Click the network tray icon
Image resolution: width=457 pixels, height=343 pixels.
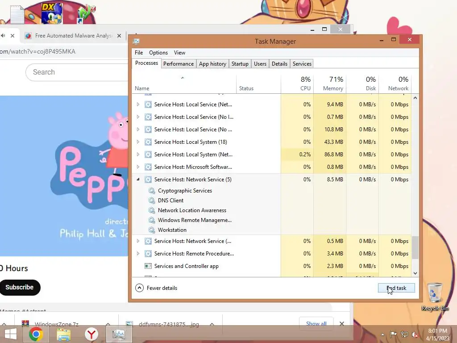coord(404,335)
